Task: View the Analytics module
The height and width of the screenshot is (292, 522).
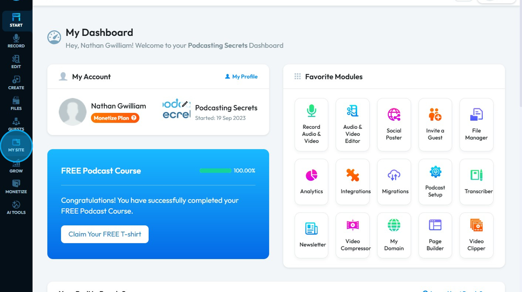Action: click(x=311, y=181)
